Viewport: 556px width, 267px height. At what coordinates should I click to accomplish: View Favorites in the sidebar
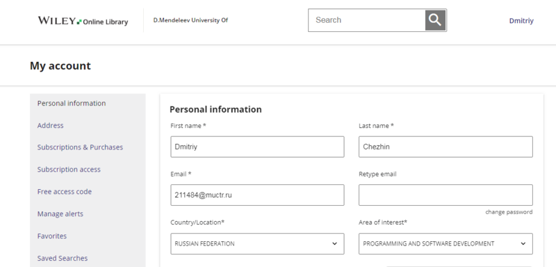coord(51,236)
